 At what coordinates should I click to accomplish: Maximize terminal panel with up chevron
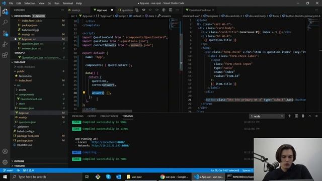[x=310, y=116]
